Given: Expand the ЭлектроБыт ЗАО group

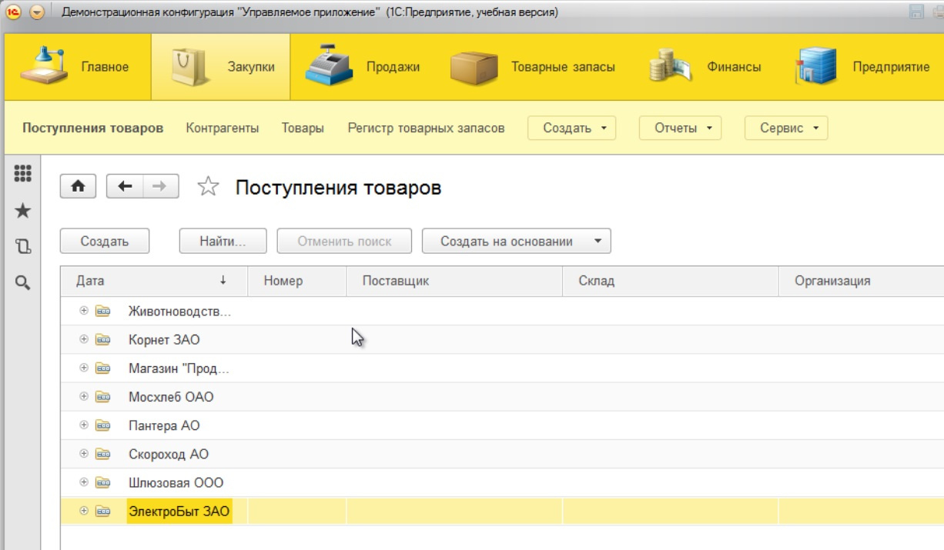Looking at the screenshot, I should click(x=84, y=512).
